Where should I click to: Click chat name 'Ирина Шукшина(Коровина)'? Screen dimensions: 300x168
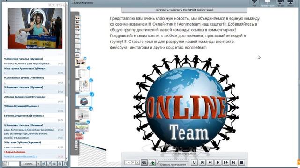coord(22,106)
